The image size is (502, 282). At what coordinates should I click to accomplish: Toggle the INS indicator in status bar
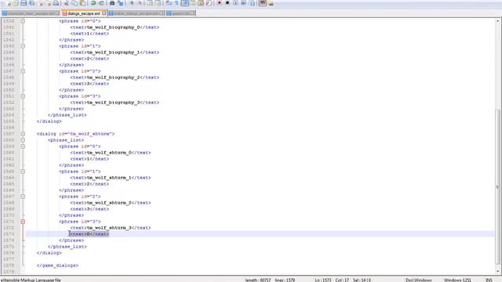(x=489, y=280)
